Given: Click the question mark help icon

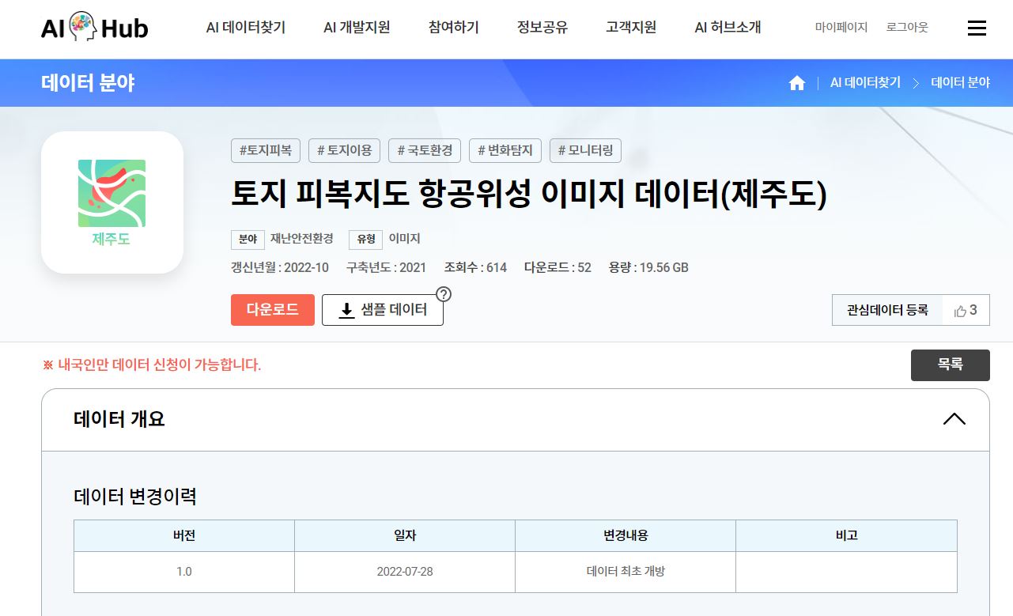Looking at the screenshot, I should point(444,294).
